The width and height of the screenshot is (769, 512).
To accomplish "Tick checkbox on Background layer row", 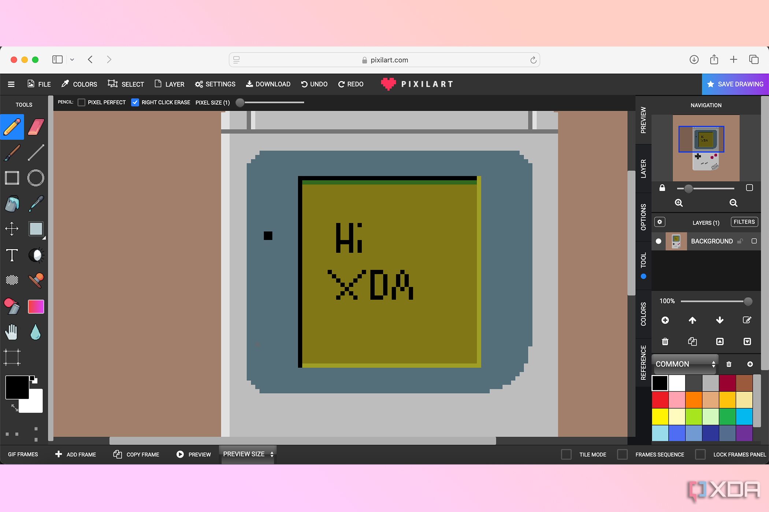I will [754, 241].
